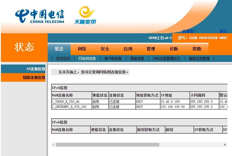Switch to the 网络 tab
The height and width of the screenshot is (156, 232).
82,49
